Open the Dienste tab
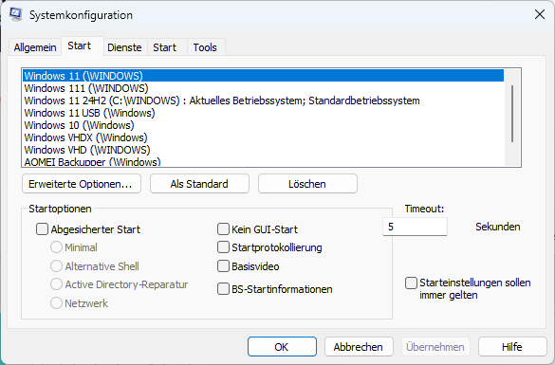 pyautogui.click(x=124, y=47)
